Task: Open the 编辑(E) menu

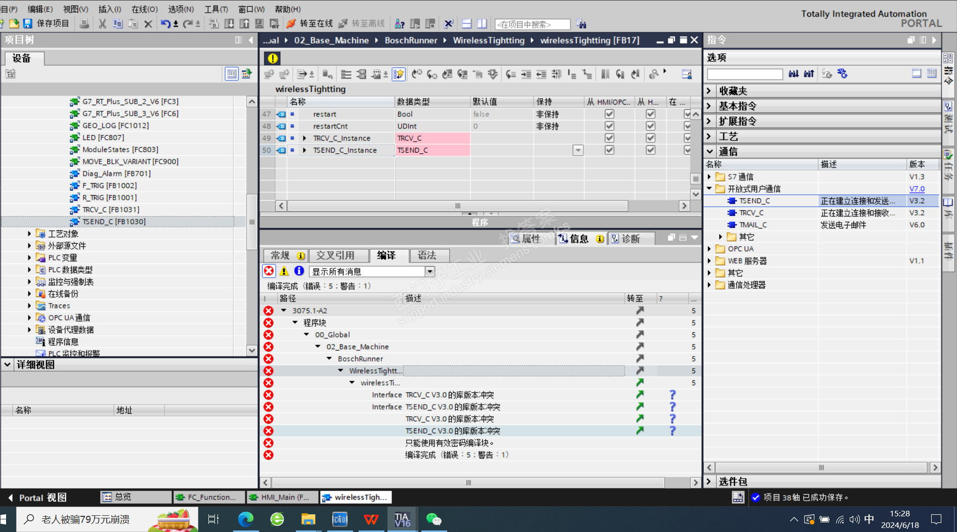Action: point(40,9)
